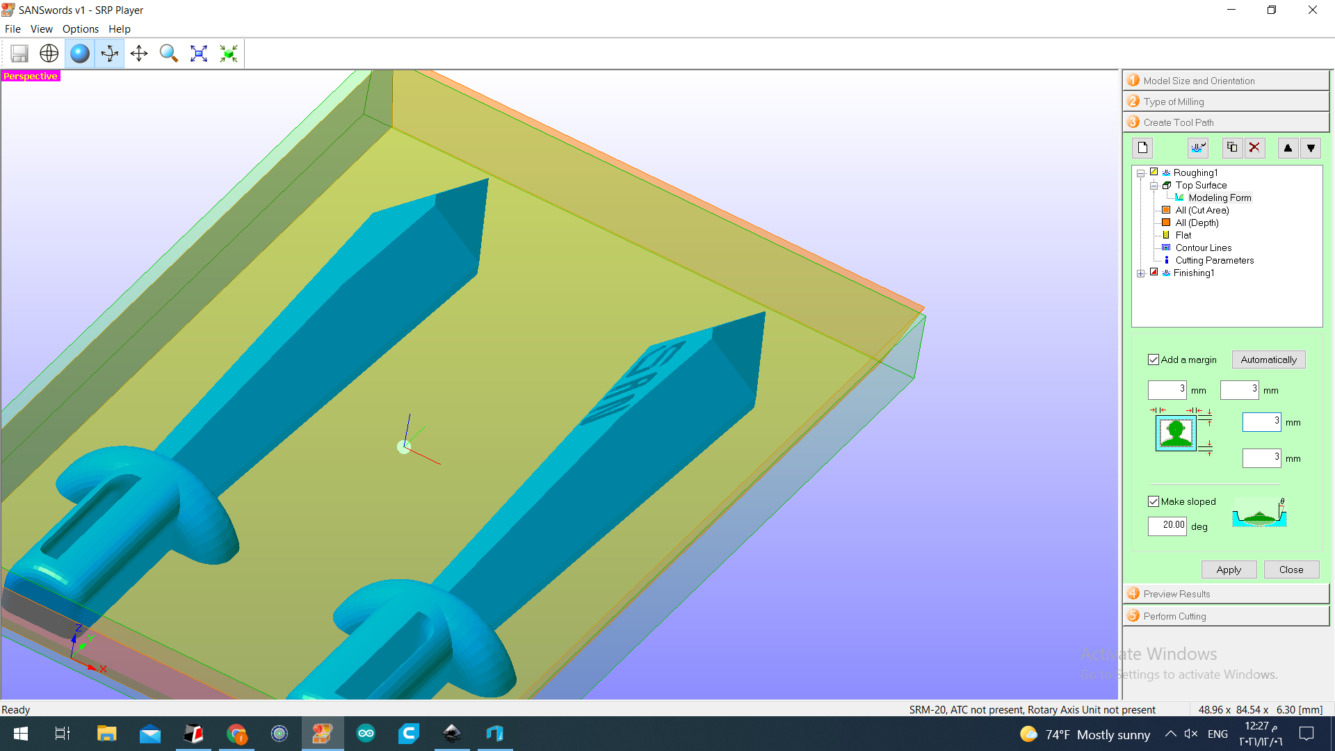Click the Task View taskbar icon
The width and height of the screenshot is (1335, 751).
63,734
